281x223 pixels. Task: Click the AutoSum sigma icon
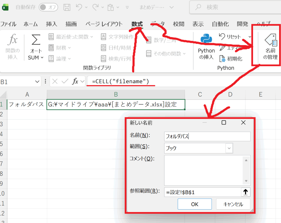click(x=36, y=40)
